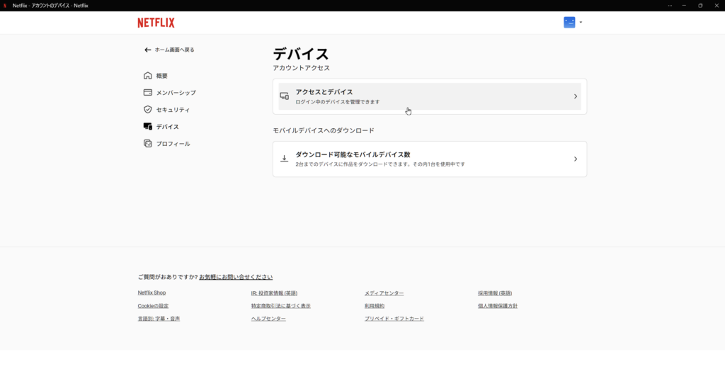Restore down the Netflix window
Viewport: 725px width, 391px height.
click(x=700, y=6)
